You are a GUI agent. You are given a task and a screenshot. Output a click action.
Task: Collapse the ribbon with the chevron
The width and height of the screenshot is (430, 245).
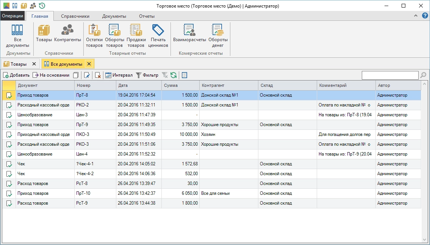point(416,16)
